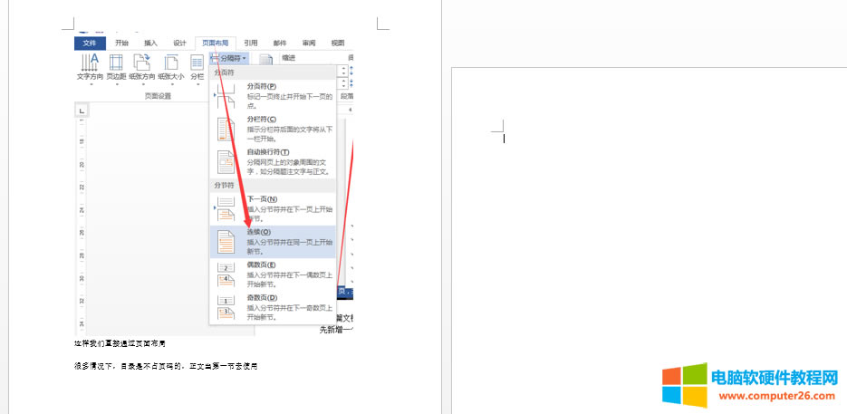Select 分栏符 (column break) option
This screenshot has width=847, height=414.
click(272, 128)
